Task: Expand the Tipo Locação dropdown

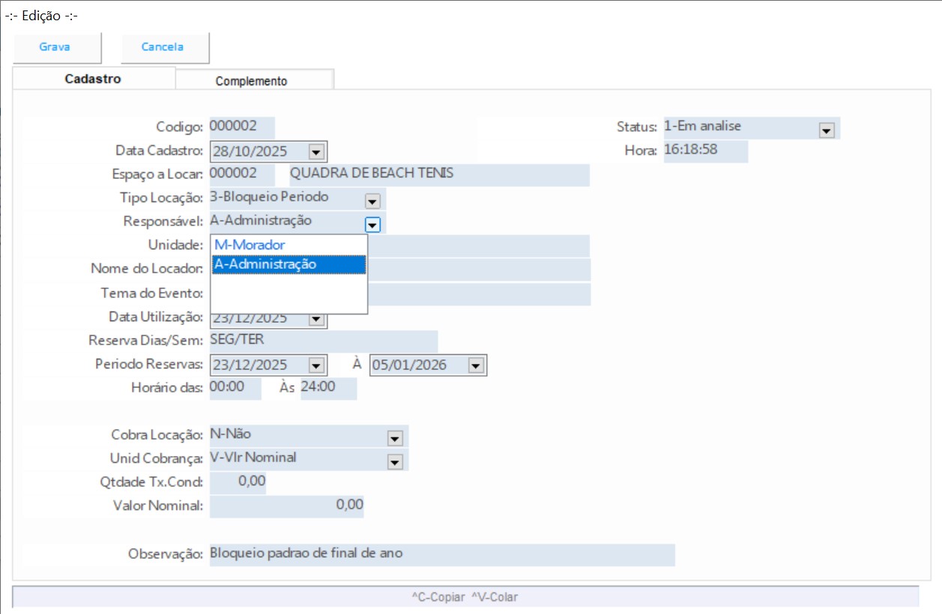Action: (372, 201)
